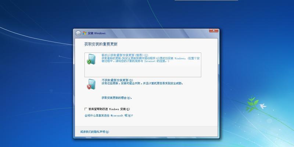Open 阅读我们的隐私声明 link

tap(94, 132)
